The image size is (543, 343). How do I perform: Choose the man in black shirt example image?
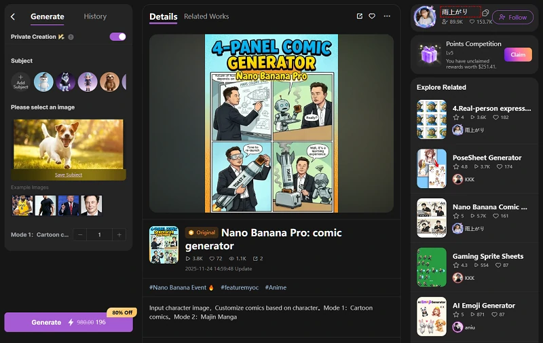tap(45, 205)
